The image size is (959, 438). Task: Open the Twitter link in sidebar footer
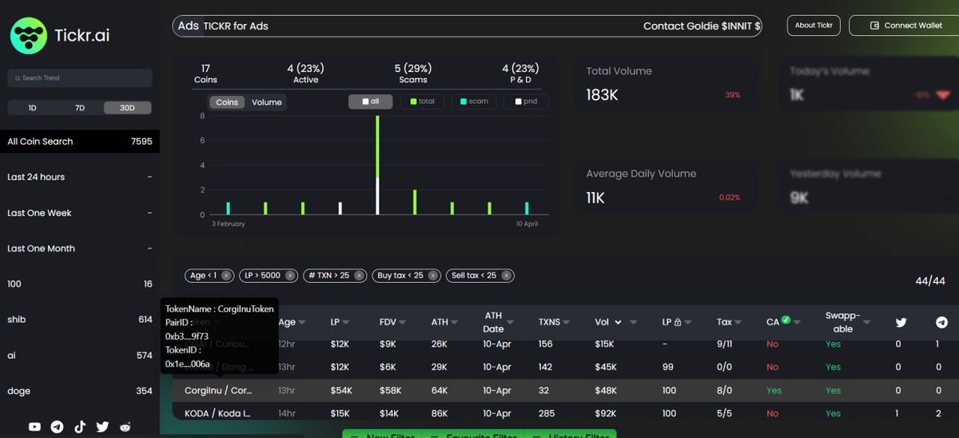[102, 427]
